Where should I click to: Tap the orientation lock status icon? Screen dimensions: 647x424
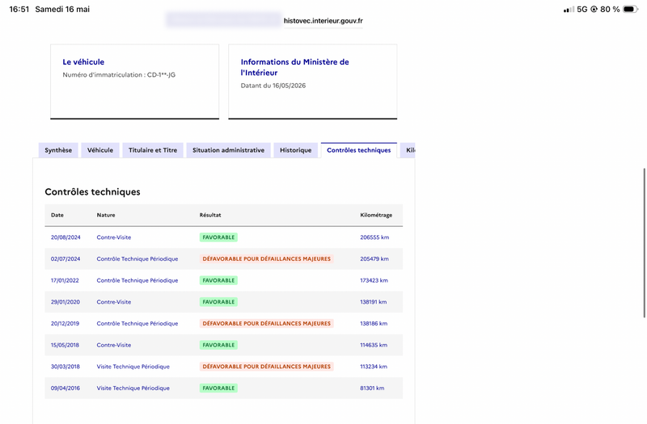(594, 9)
